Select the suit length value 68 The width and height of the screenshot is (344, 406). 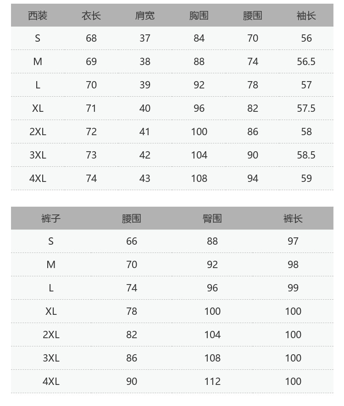pos(91,38)
